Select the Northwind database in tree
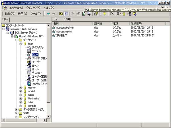The width and height of the screenshot is (171, 128). pos(34,99)
